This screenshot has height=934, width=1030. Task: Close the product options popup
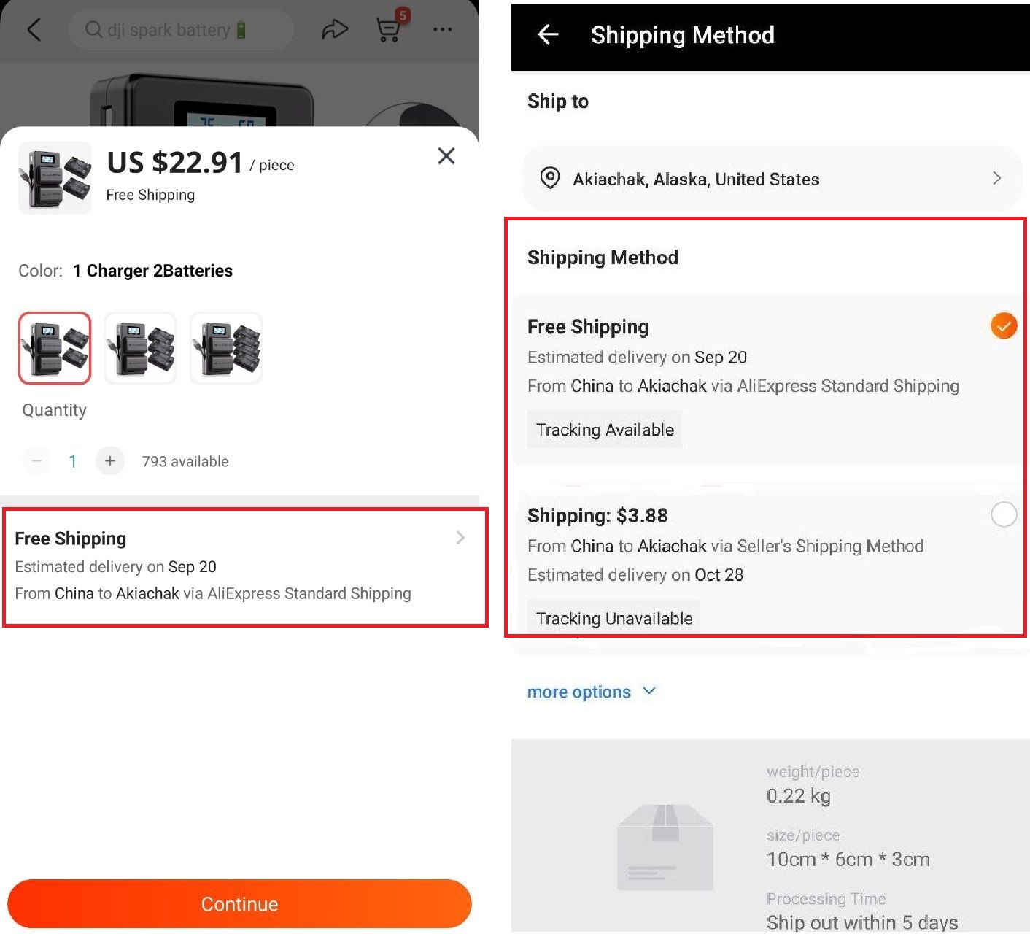pyautogui.click(x=446, y=156)
